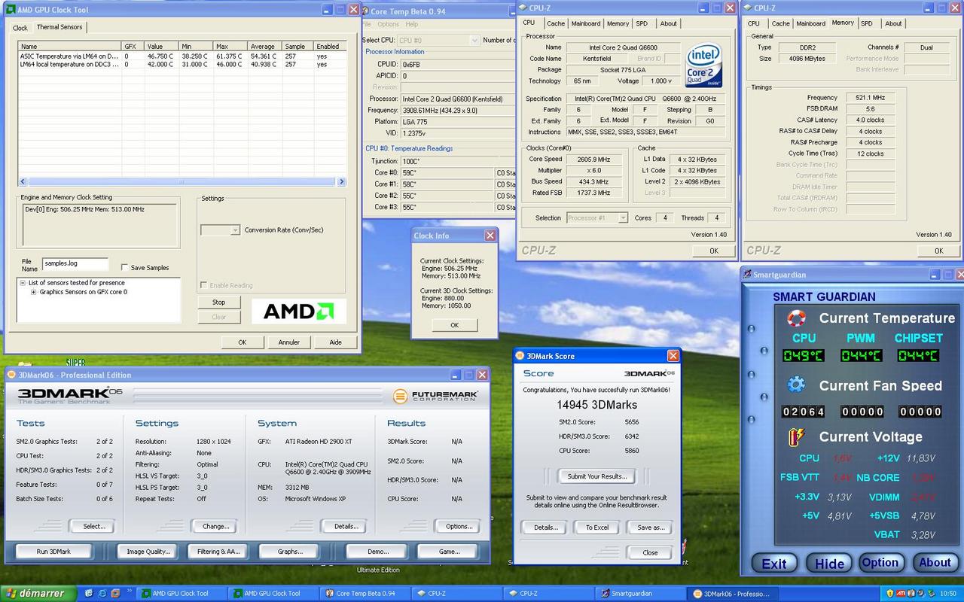964x602 pixels.
Task: Collapse the List of sensors tested tree node
Action: 23,283
